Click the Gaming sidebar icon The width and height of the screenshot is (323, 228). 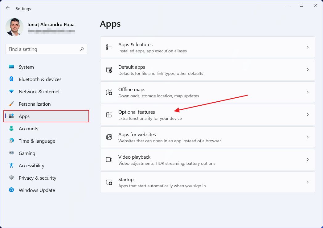point(11,153)
